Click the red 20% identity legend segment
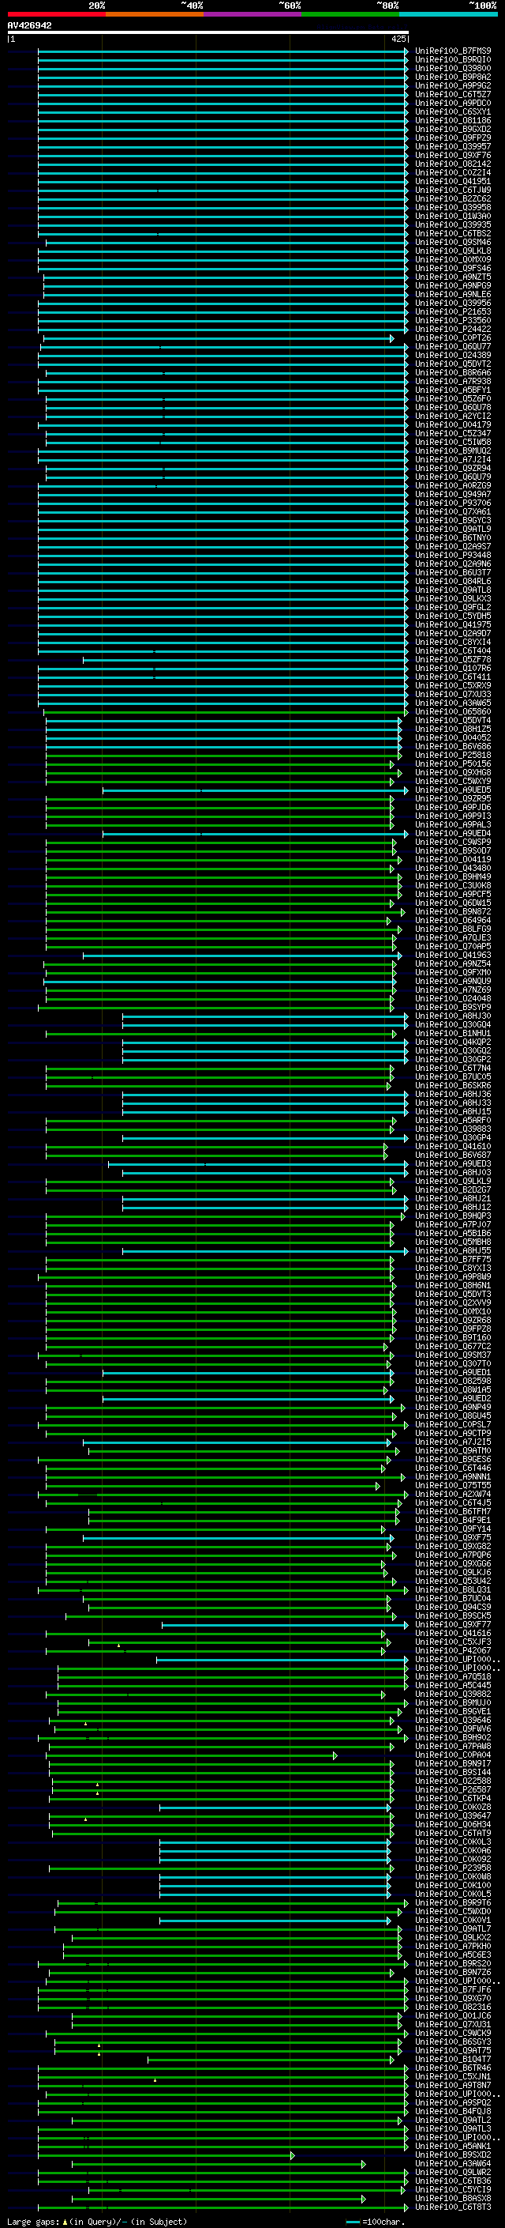505x2228 pixels. coord(56,15)
